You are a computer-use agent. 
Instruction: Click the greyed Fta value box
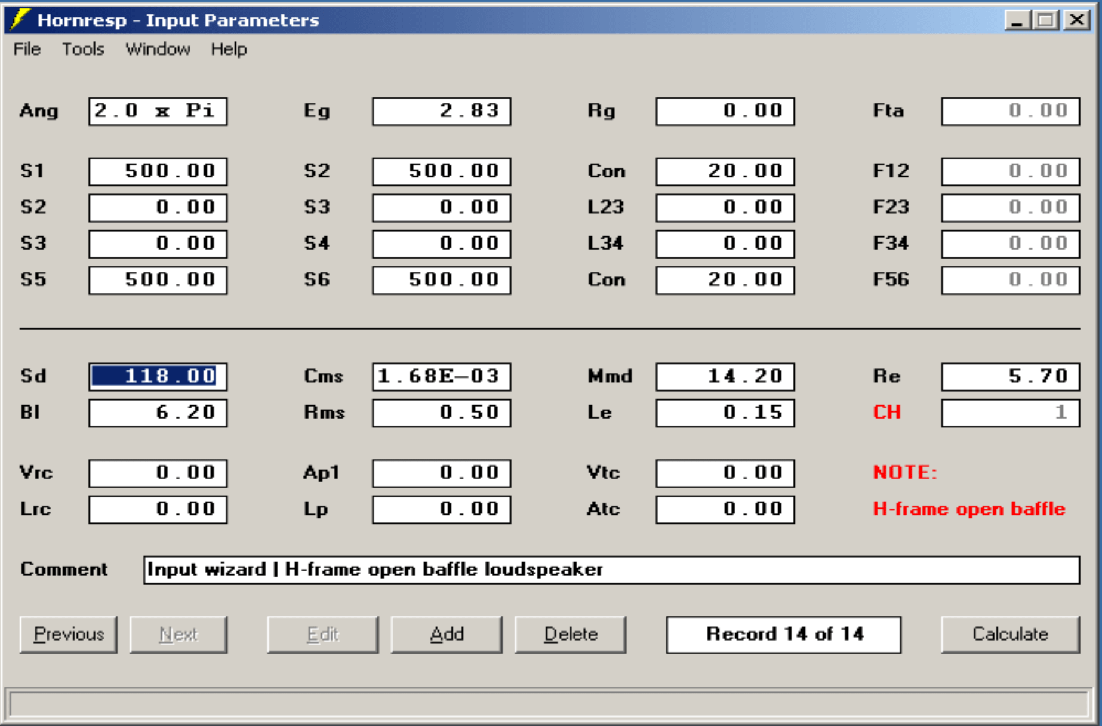point(1011,111)
